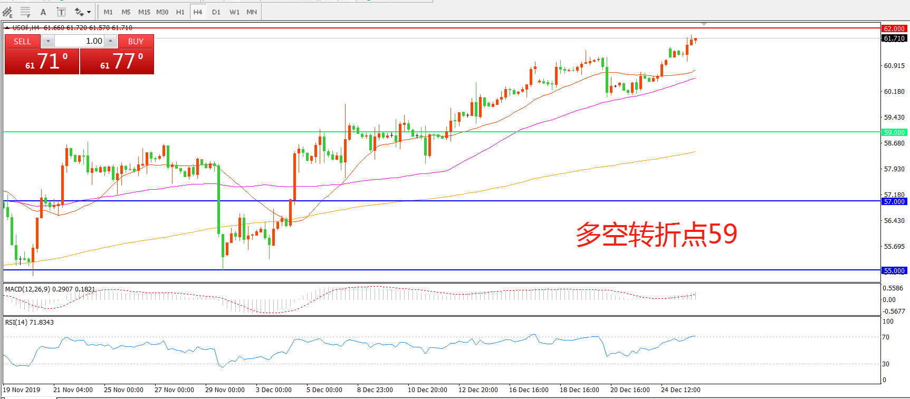This screenshot has height=399, width=910.
Task: Increase lot volume with up arrow
Action: pyautogui.click(x=110, y=41)
